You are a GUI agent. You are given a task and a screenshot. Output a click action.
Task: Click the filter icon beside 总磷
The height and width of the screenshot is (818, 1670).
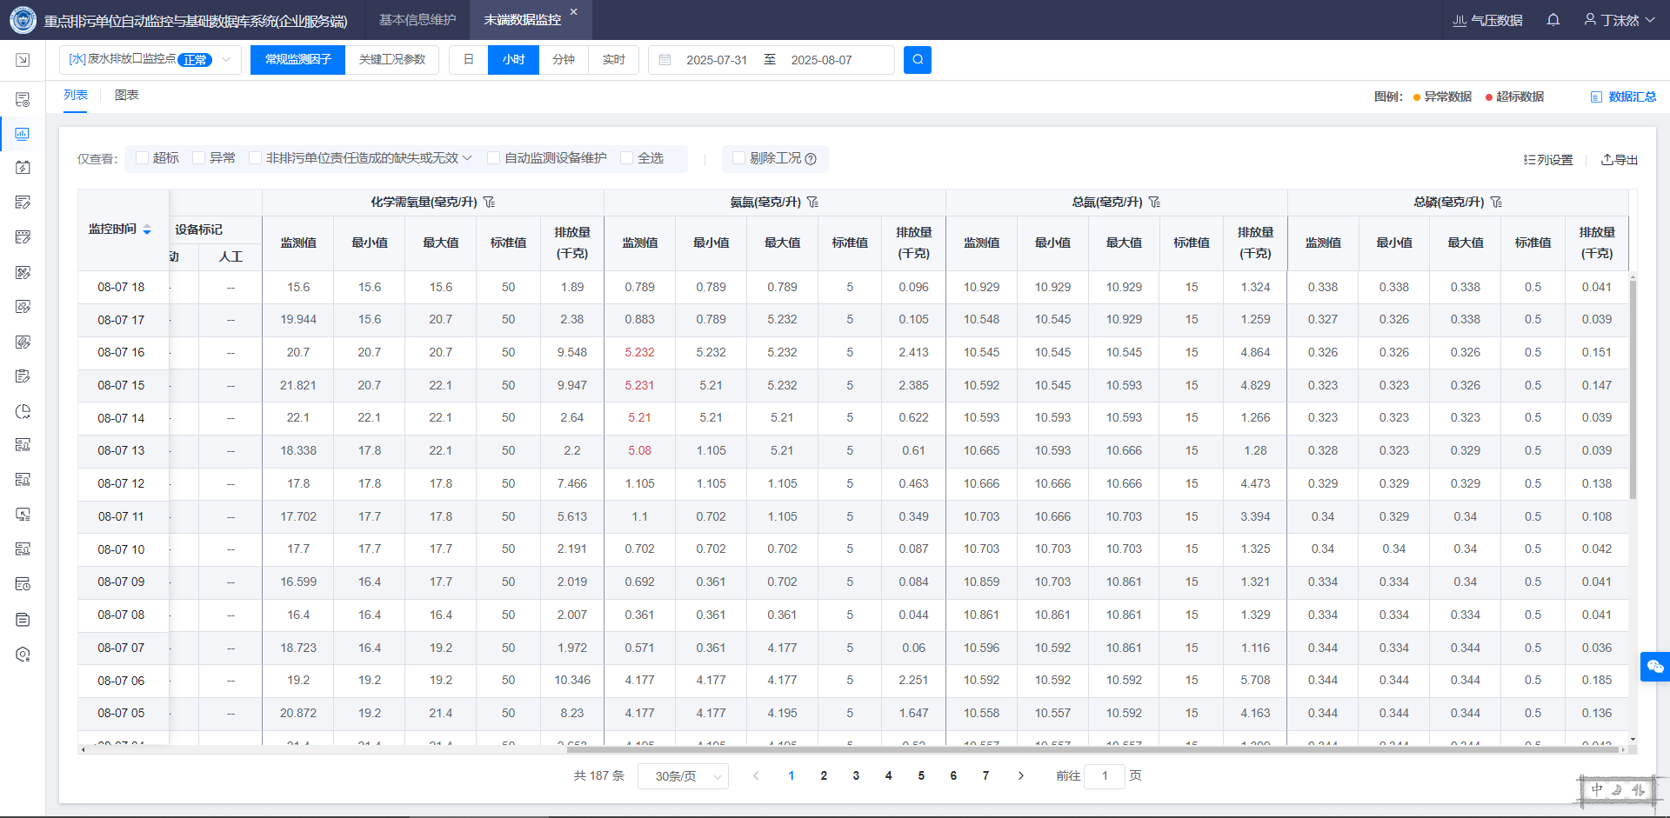coord(1496,202)
